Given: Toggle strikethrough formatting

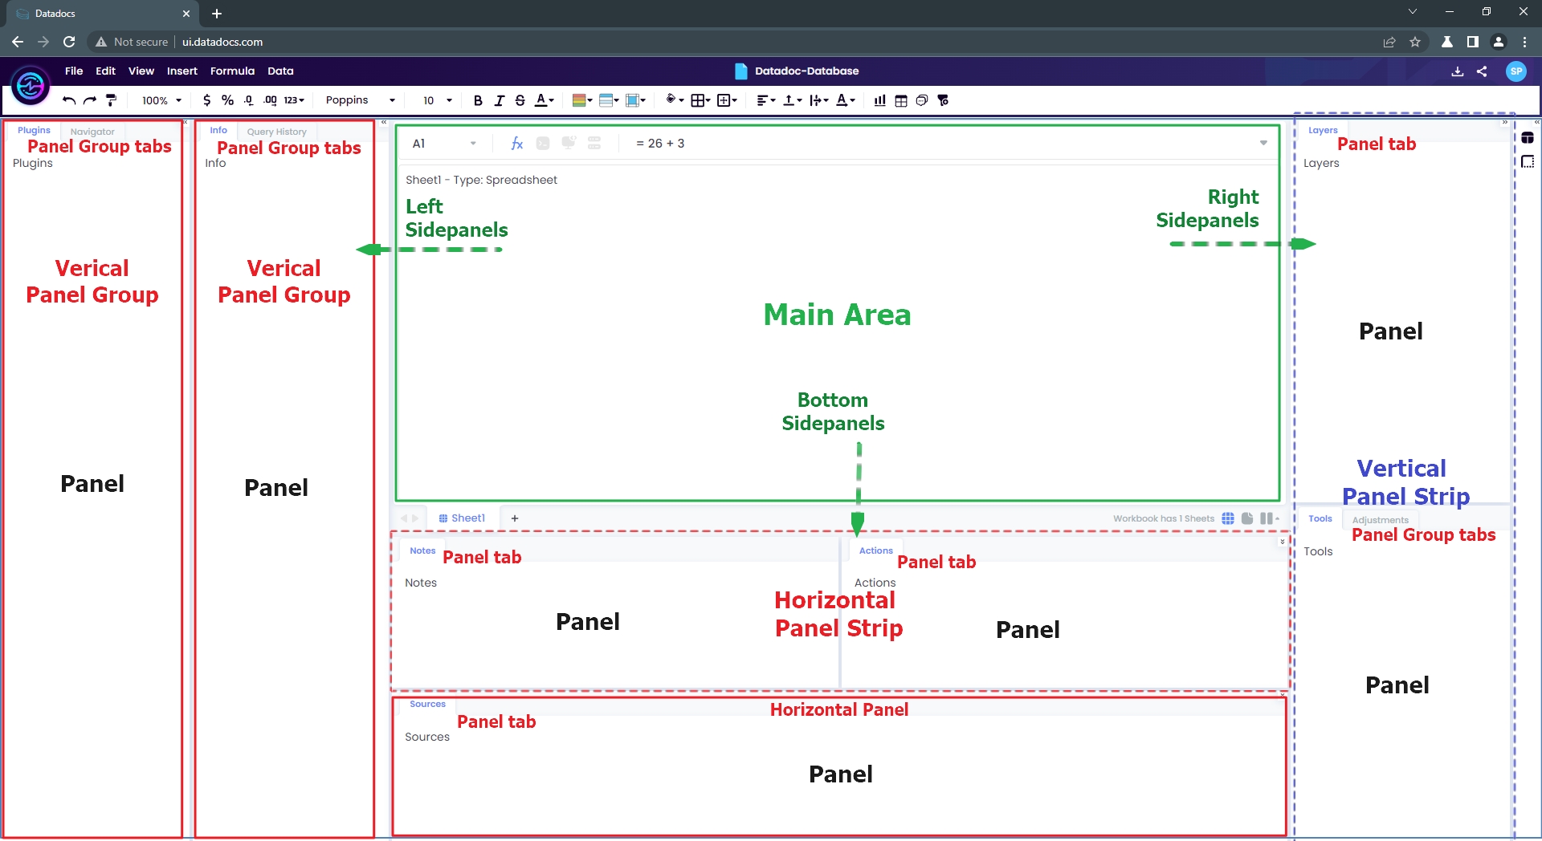Looking at the screenshot, I should 520,100.
